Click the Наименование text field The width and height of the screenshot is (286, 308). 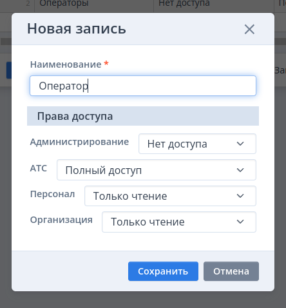[x=143, y=86]
